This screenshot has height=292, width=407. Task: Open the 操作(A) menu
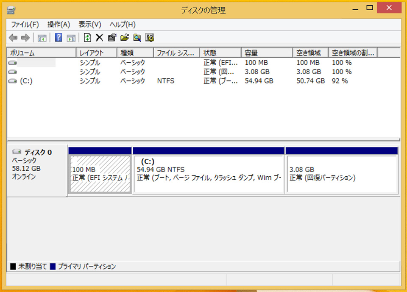tap(59, 25)
